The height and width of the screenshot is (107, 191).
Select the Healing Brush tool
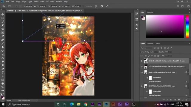point(3,40)
